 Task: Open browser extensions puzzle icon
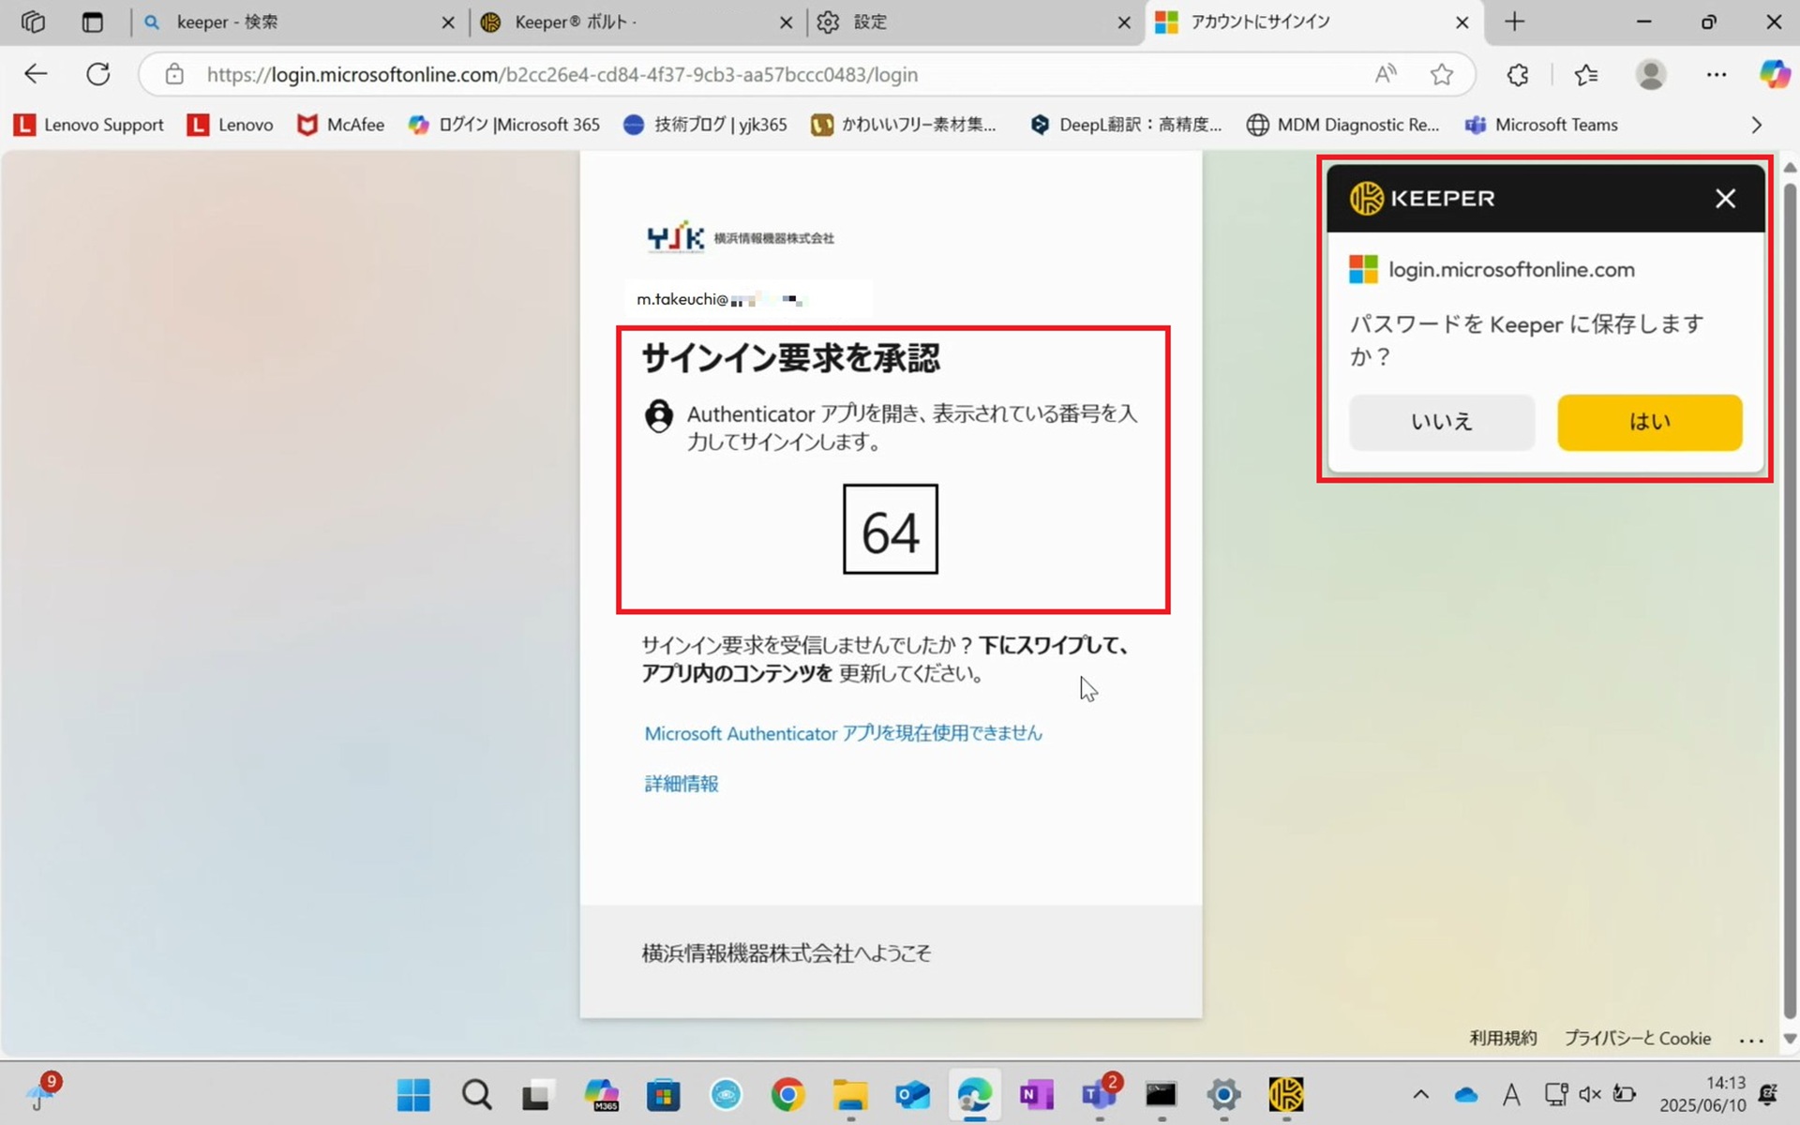(x=1518, y=74)
